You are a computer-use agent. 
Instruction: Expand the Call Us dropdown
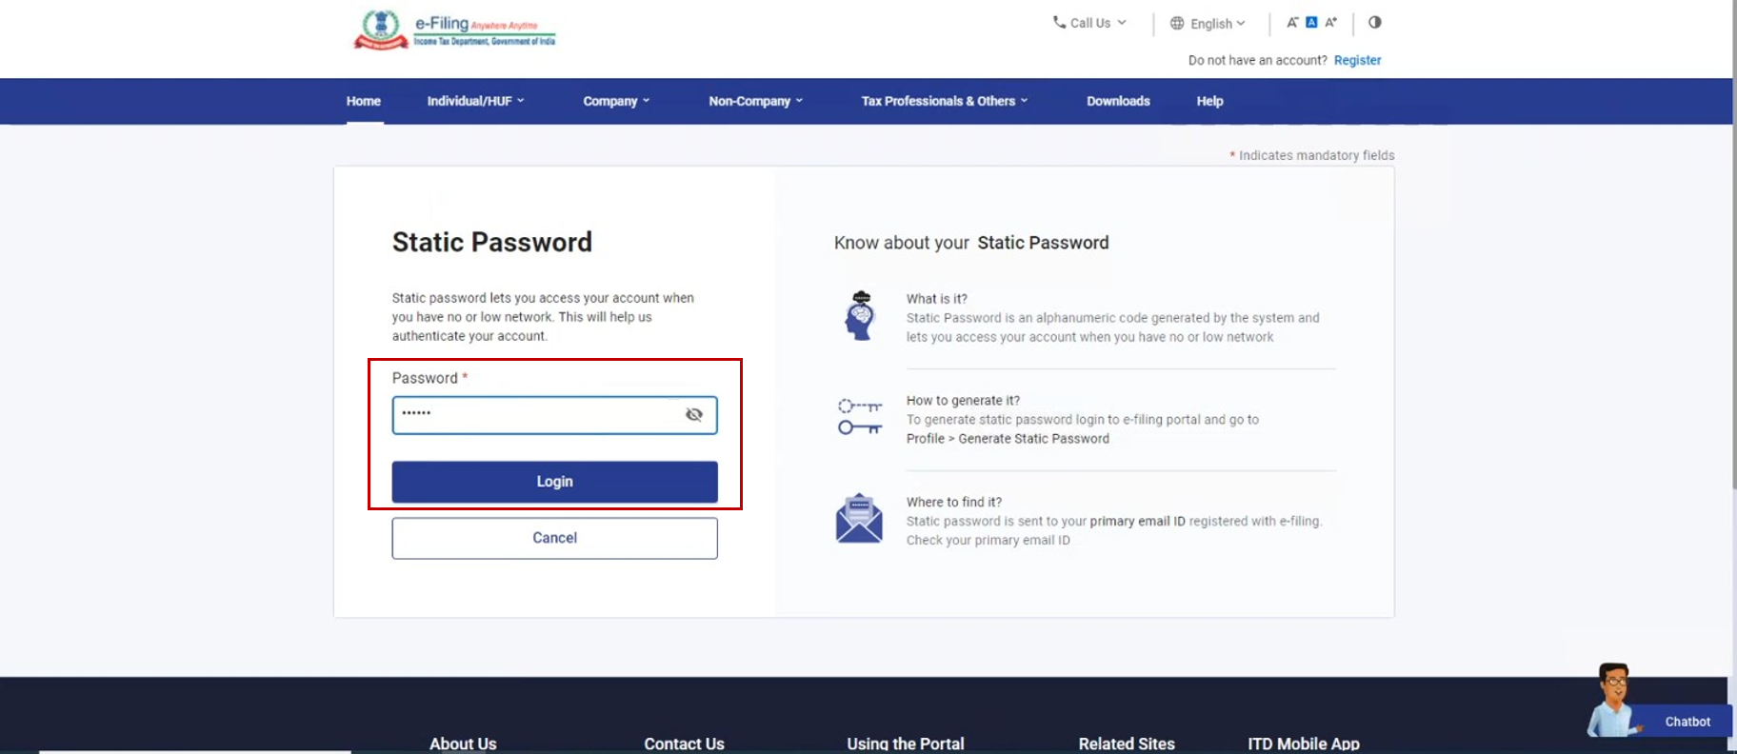tap(1089, 23)
